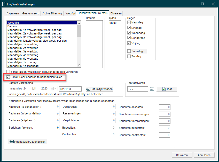219x162 pixels.
Task: Save settings with Bewaren button
Action: pos(182,155)
